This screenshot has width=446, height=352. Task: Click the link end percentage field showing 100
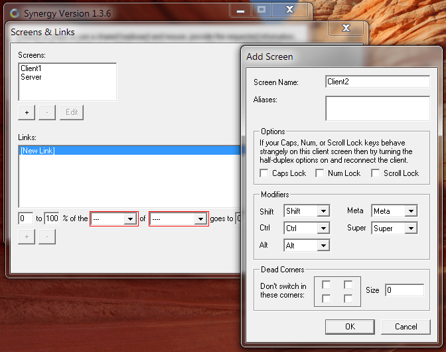click(52, 219)
